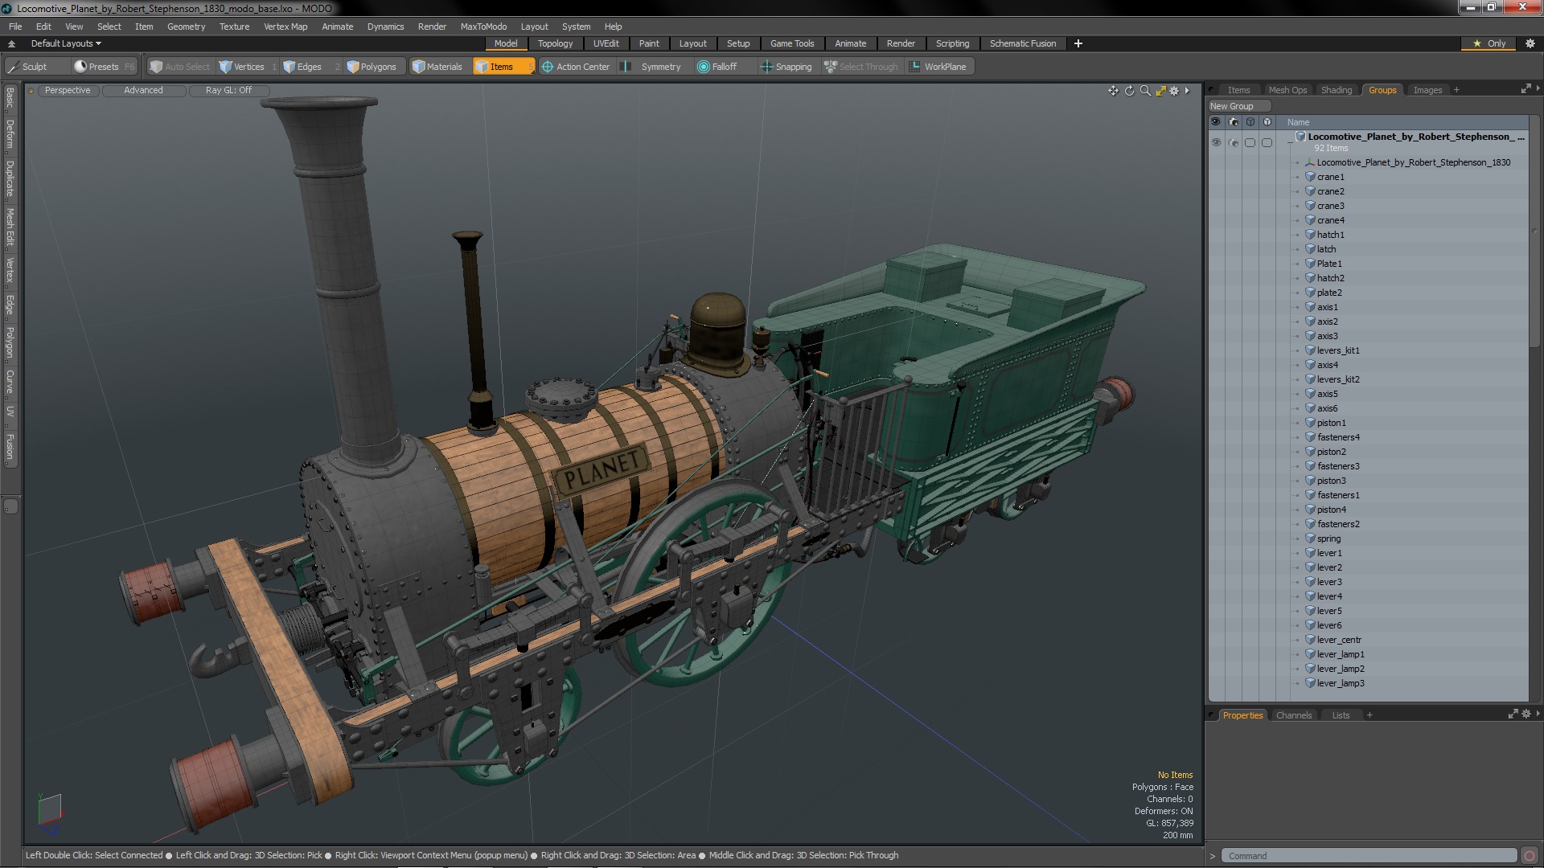Expand the levers_kit1 item
Screen dimensions: 1544x868
(1297, 350)
